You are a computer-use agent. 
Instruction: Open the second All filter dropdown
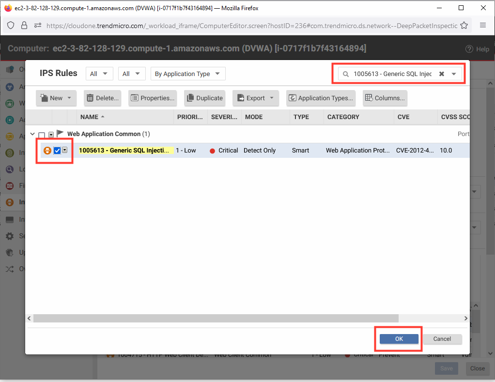coord(132,74)
